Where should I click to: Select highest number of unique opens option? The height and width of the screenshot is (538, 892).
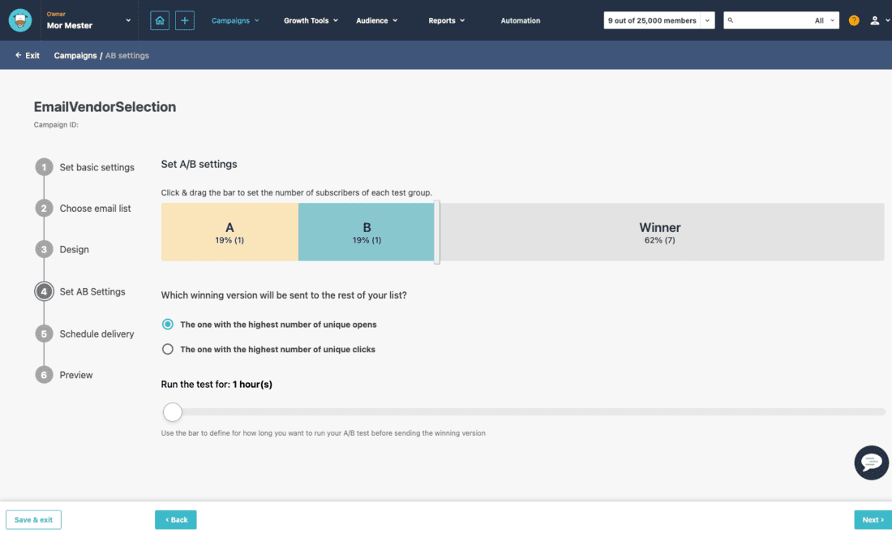[x=168, y=325]
